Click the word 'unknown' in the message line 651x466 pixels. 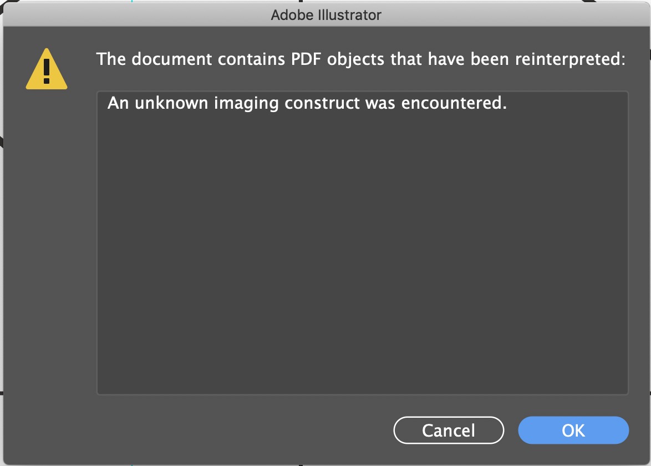click(x=171, y=103)
